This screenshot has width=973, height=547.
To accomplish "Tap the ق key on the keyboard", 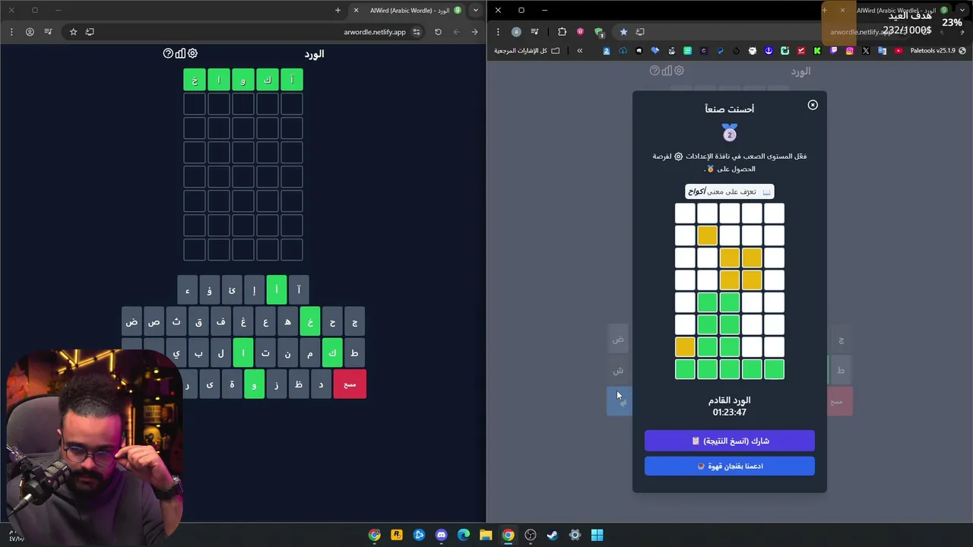I will tap(198, 322).
